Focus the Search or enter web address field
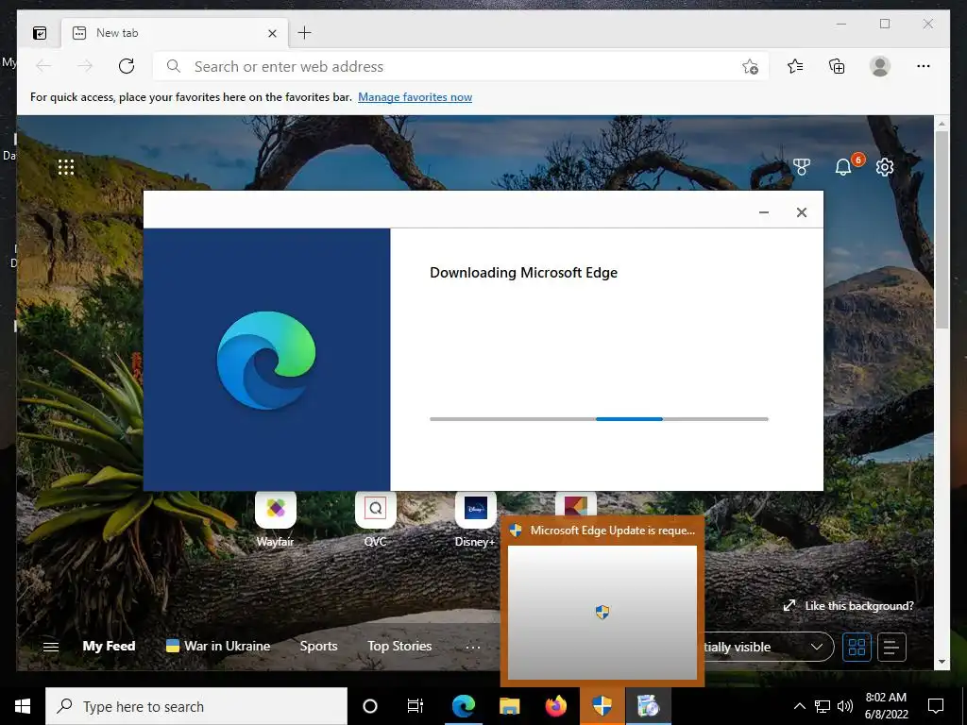 click(x=460, y=67)
